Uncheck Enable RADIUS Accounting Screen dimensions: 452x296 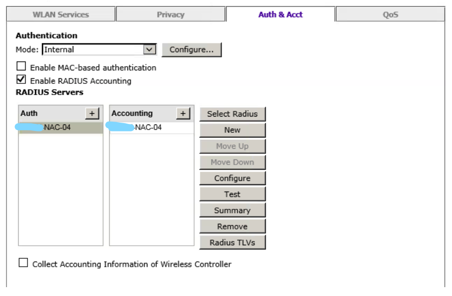21,80
